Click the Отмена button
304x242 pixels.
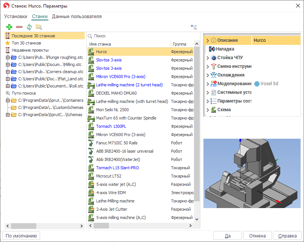257,236
